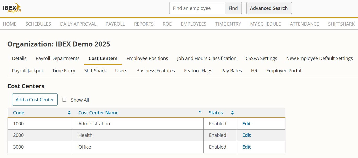Switch to the Details tab
The image size is (358, 158).
tap(19, 58)
